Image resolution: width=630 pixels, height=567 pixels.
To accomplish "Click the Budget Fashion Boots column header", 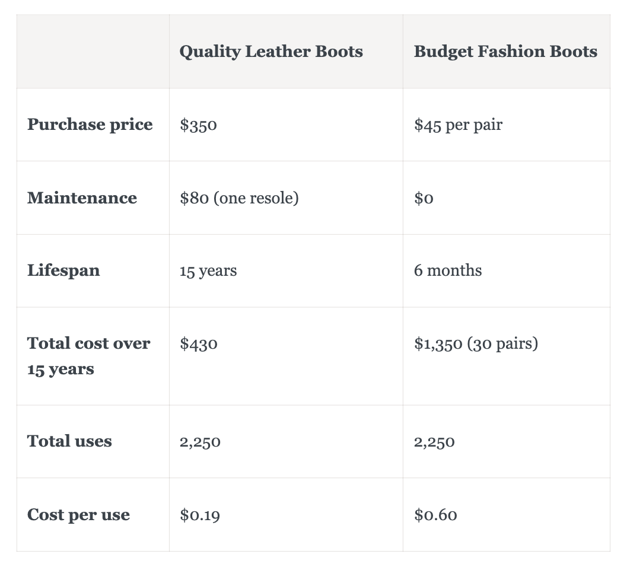I will pyautogui.click(x=505, y=52).
